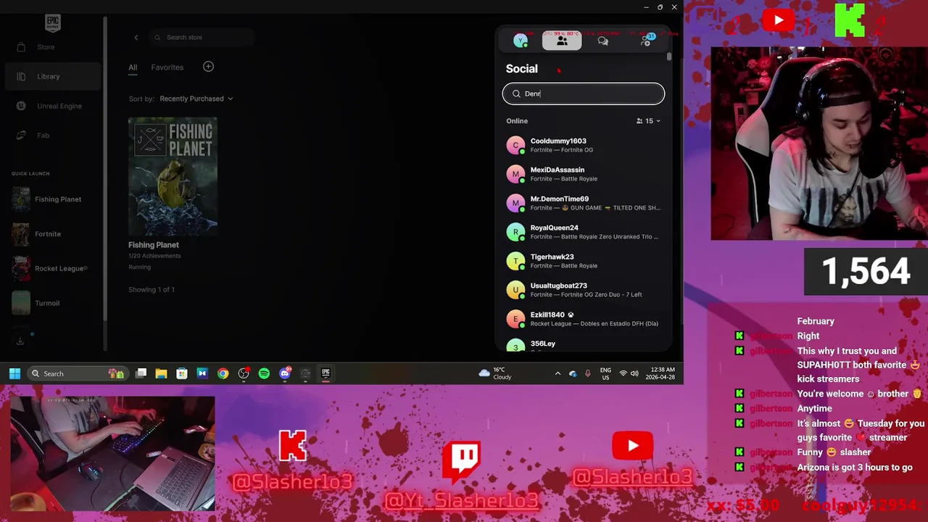Click the RoyalQueen24 avatar
This screenshot has width=928, height=522.
pos(515,232)
